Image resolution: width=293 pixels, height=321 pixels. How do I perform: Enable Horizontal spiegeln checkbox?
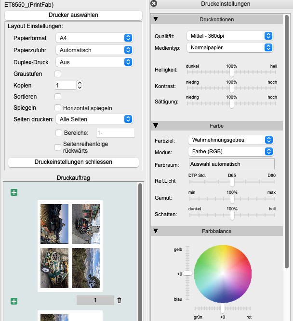58,108
